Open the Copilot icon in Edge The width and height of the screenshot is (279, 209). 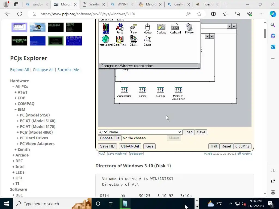click(273, 14)
